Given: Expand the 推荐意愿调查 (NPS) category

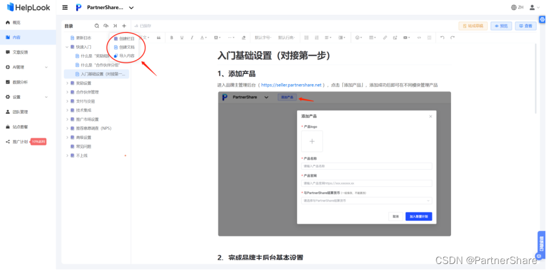Looking at the screenshot, I should pyautogui.click(x=67, y=128).
